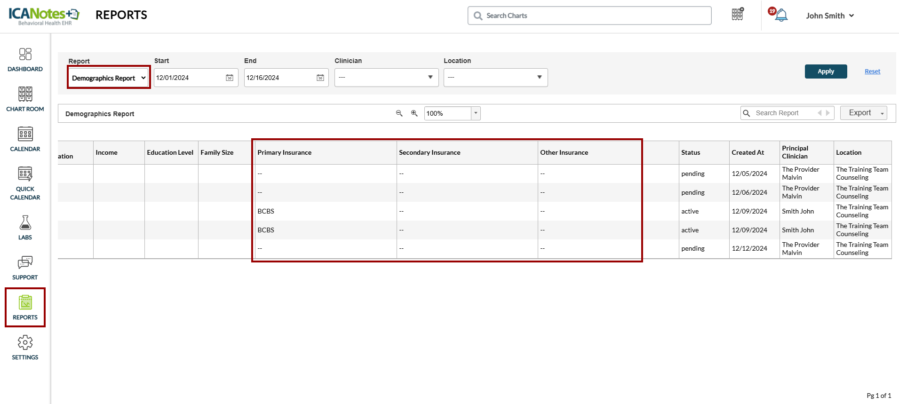Viewport: 899px width, 404px height.
Task: Open the Start date calendar picker
Action: click(x=230, y=78)
